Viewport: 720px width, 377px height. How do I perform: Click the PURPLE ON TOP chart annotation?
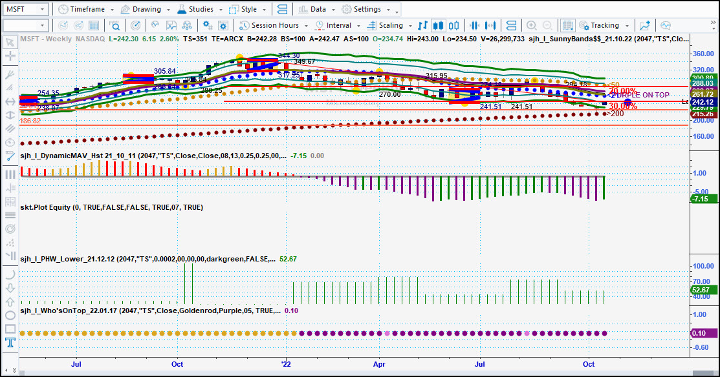(x=640, y=95)
